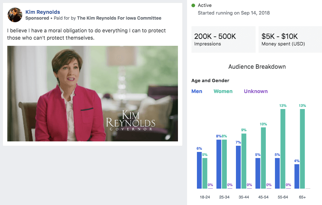Click the 35-44 age group axis label
This screenshot has width=322, height=205.
pyautogui.click(x=243, y=197)
